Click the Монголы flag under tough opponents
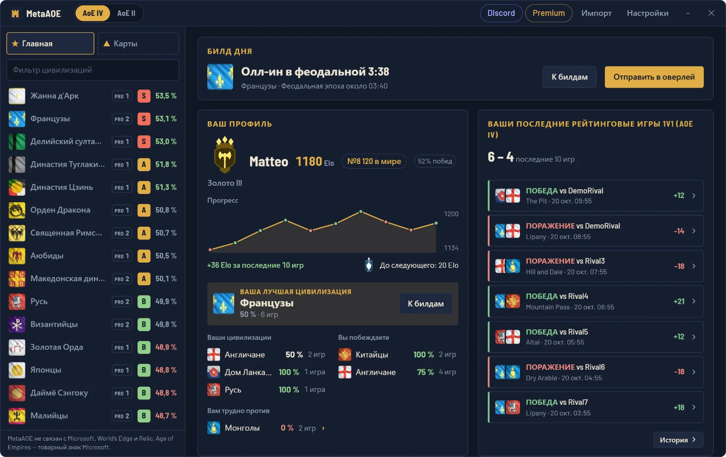The width and height of the screenshot is (726, 457). click(x=214, y=428)
